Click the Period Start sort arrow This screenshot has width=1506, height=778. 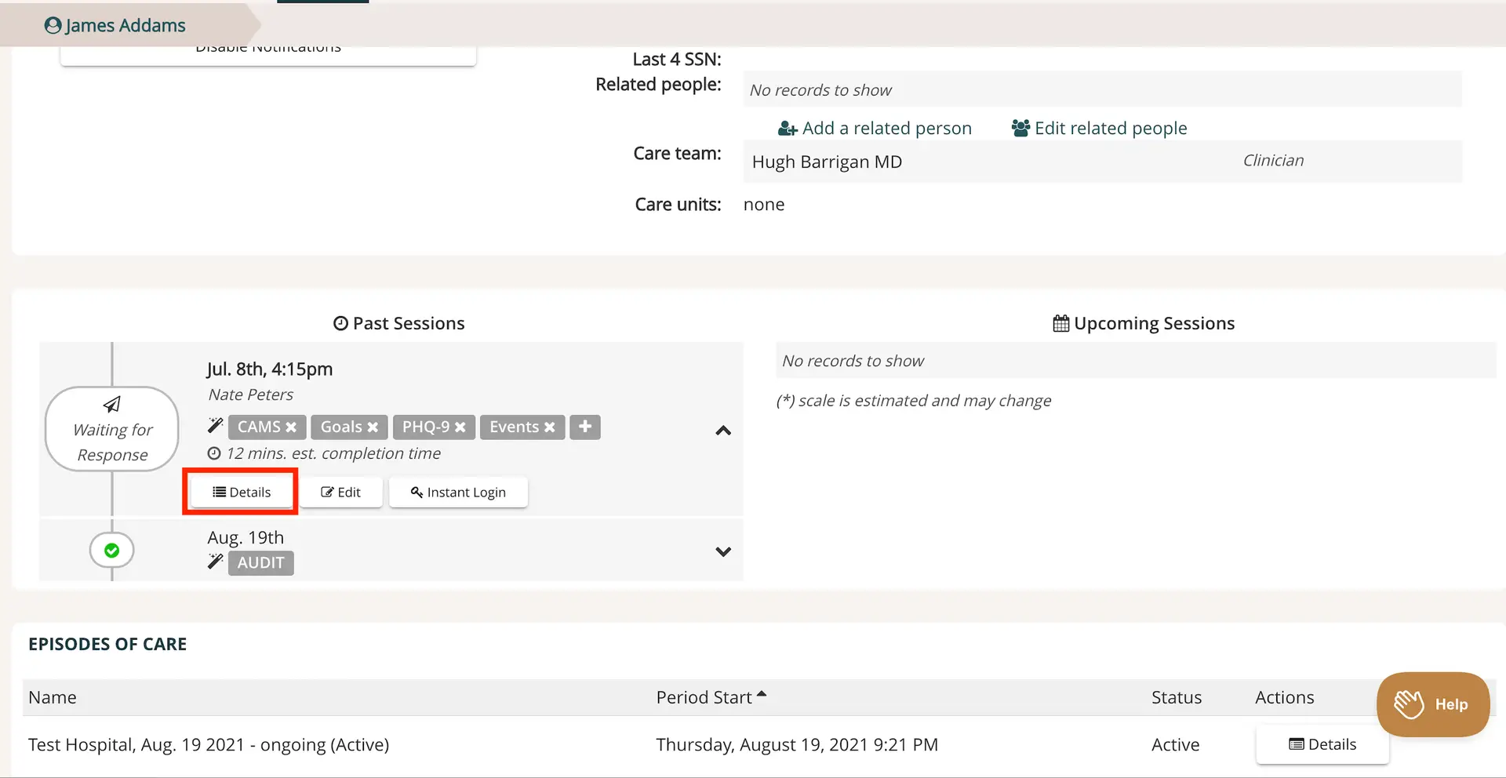coord(762,693)
